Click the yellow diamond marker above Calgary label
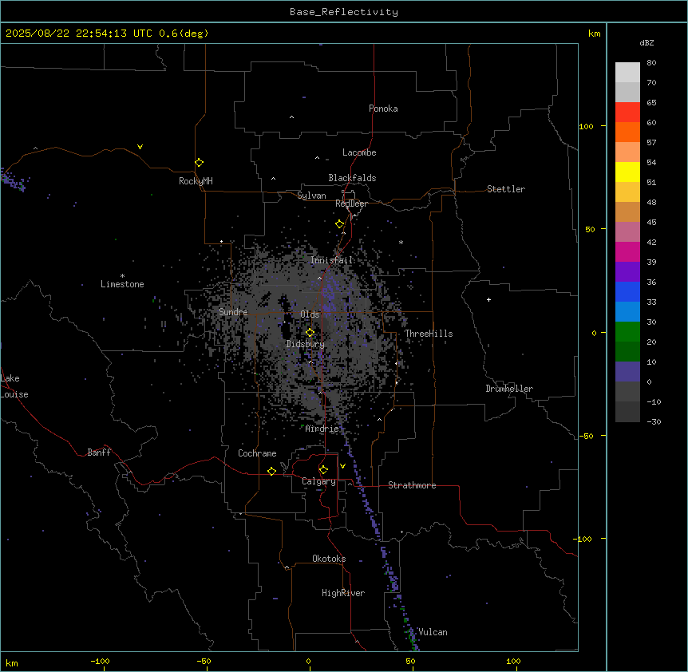Screen dimensions: 688x672 point(323,470)
